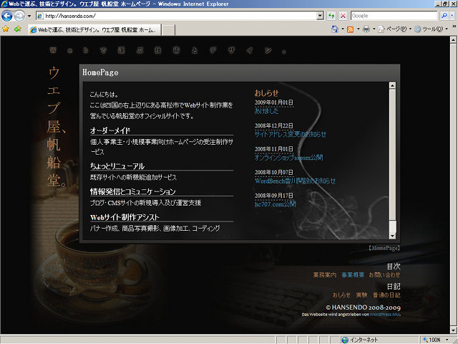The image size is (458, 344).
Task: Select the hansendo homepage browser tab
Action: [92, 30]
